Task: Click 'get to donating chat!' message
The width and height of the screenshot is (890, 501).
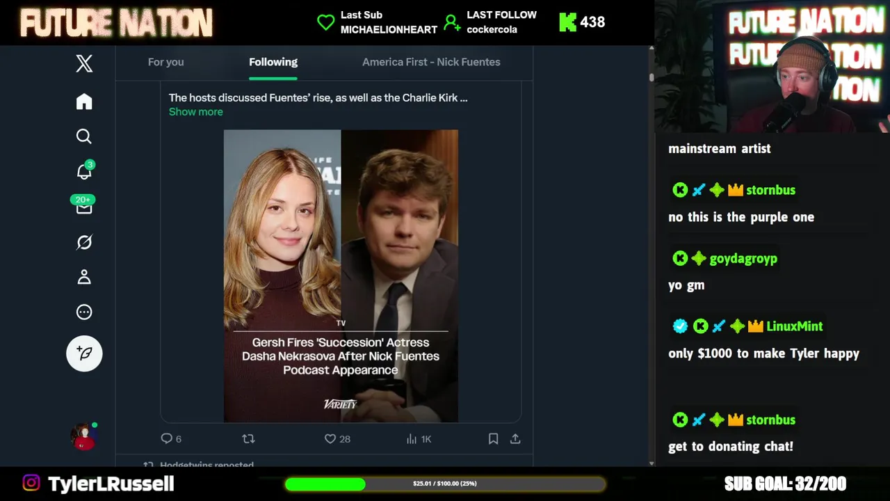Action: tap(731, 447)
